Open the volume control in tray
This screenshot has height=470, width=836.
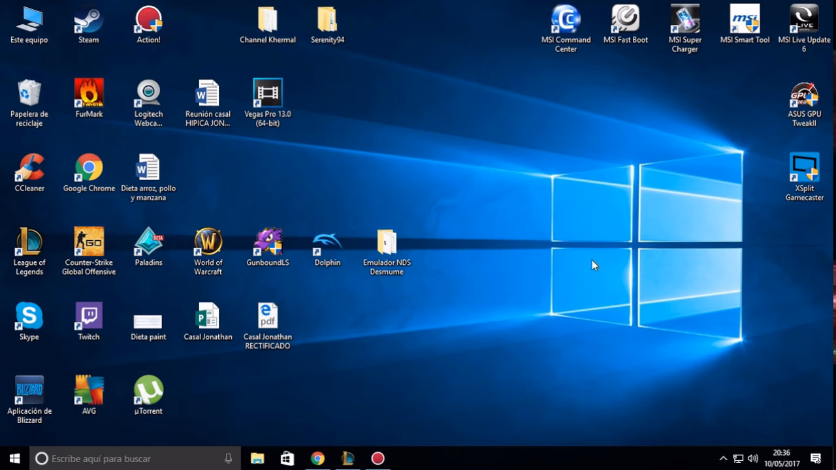[x=753, y=458]
